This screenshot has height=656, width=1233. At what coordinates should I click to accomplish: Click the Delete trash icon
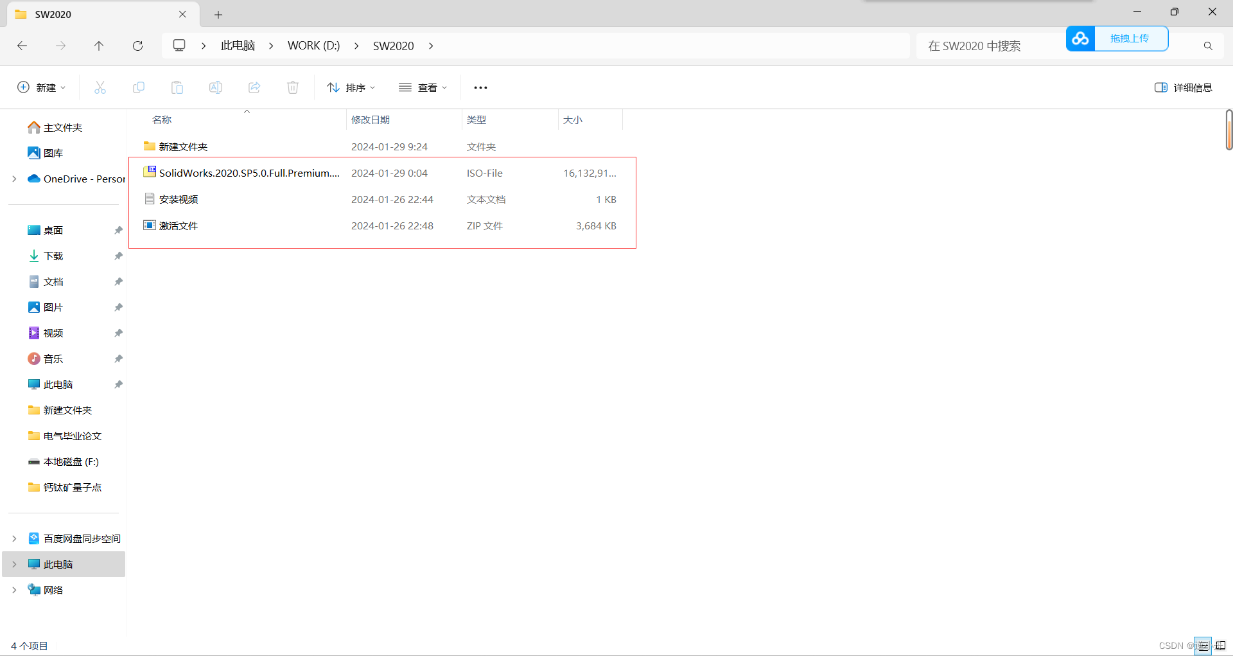point(293,87)
